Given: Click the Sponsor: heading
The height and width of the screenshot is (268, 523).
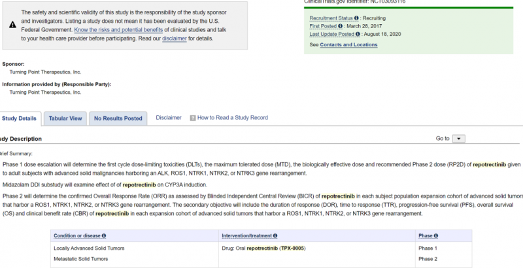Looking at the screenshot, I should click(x=13, y=64).
